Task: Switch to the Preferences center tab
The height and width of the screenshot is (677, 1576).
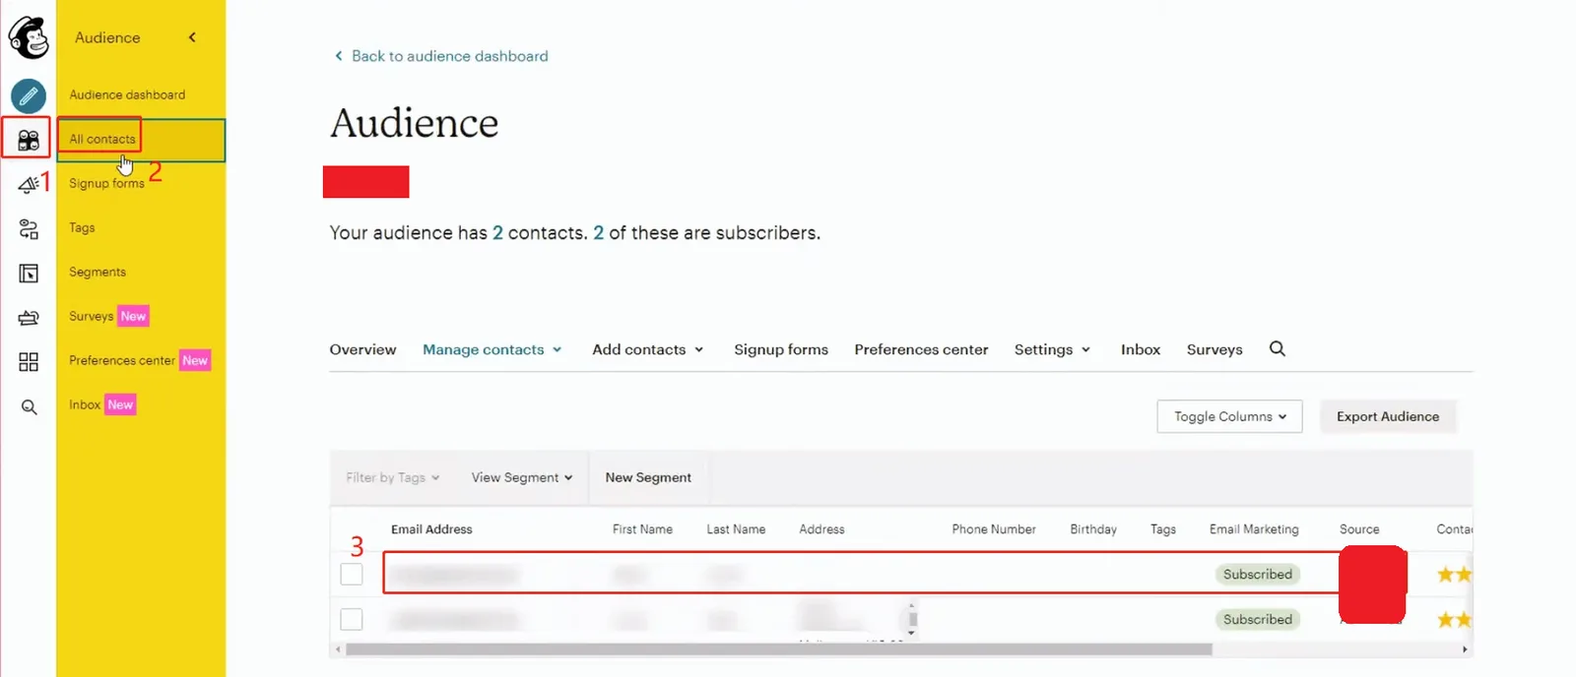Action: (921, 349)
